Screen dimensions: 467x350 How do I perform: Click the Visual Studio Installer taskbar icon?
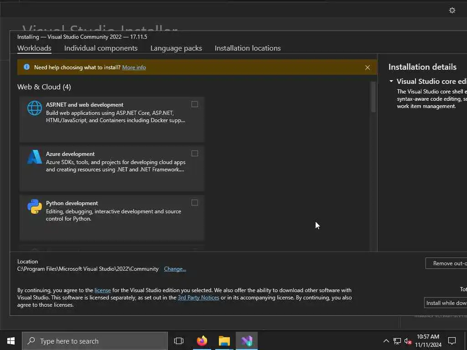click(x=247, y=341)
